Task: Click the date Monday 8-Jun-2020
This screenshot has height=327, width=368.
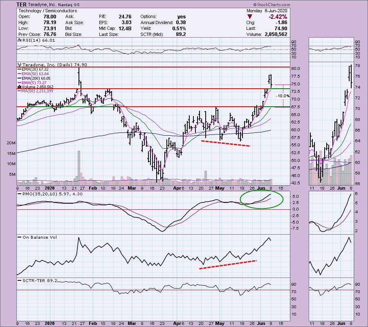Action: tap(267, 11)
